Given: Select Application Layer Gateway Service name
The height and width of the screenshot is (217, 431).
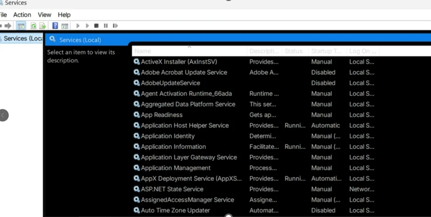Looking at the screenshot, I should (x=189, y=157).
